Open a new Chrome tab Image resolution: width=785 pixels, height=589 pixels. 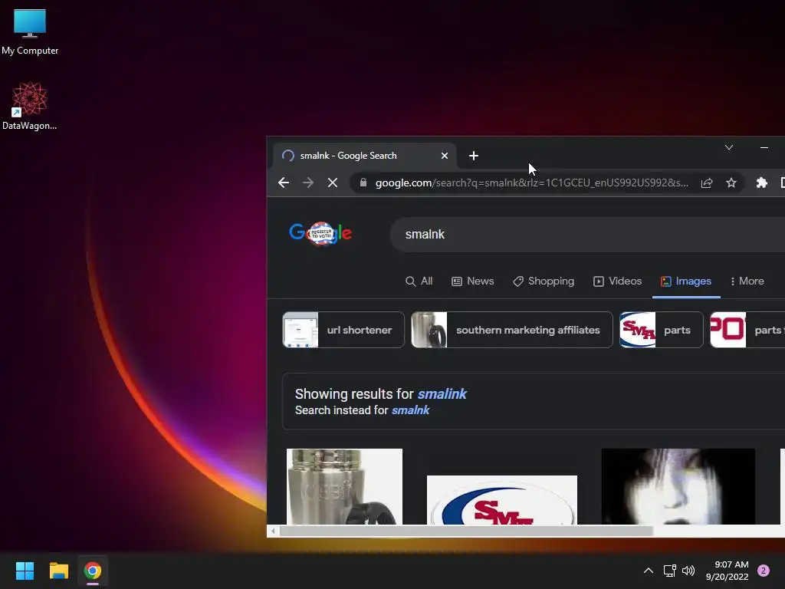[x=474, y=156]
